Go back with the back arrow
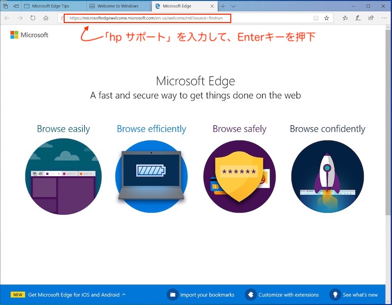This screenshot has height=305, width=392. (7, 18)
